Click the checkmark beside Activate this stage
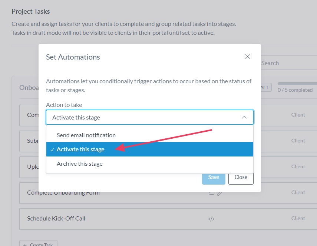 [x=52, y=149]
